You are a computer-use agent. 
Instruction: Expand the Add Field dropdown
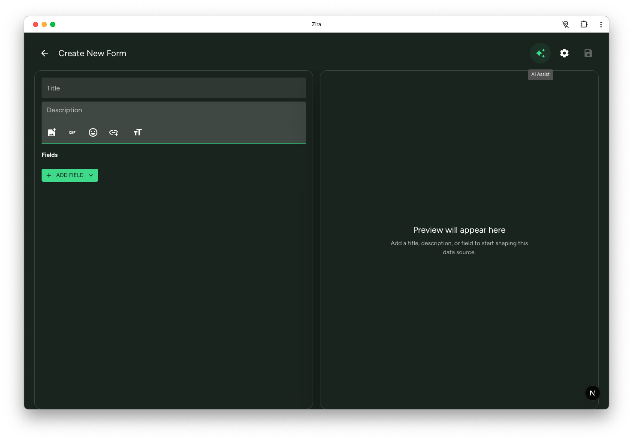point(70,175)
